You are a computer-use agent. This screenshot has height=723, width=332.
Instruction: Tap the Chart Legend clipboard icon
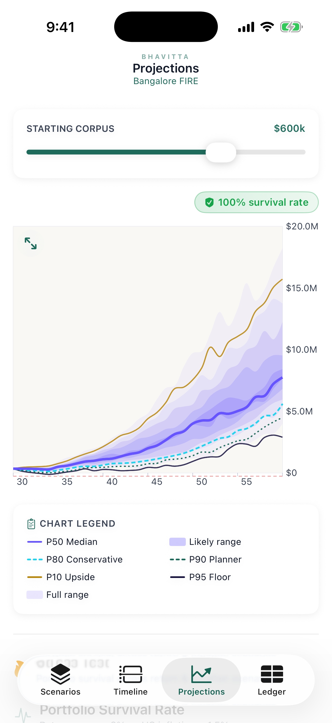31,524
